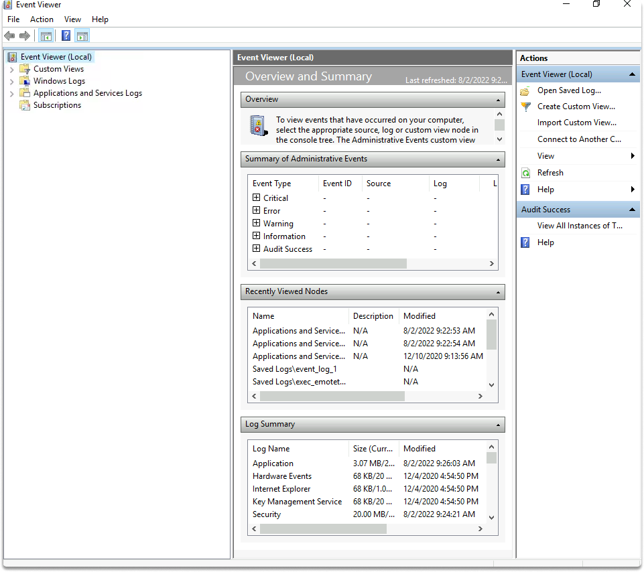Screen dimensions: 644x572
Task: Click Create Custom View... action
Action: (576, 106)
